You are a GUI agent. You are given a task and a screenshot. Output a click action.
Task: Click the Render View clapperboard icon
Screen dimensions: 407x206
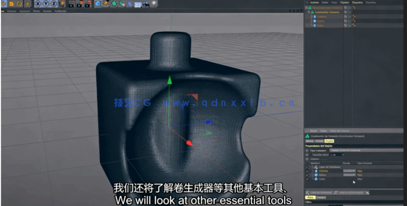[72, 3]
